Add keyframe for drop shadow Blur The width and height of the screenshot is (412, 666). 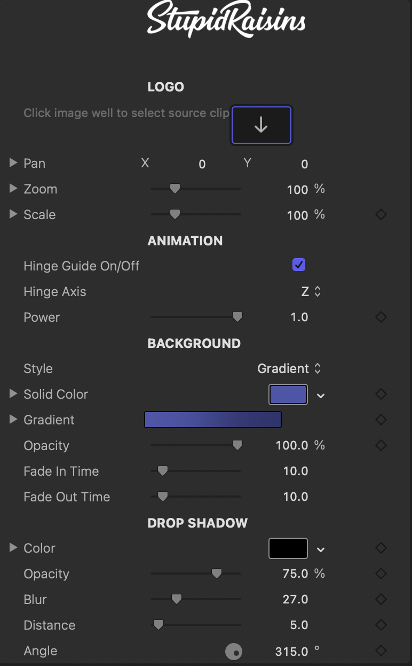[x=381, y=599]
